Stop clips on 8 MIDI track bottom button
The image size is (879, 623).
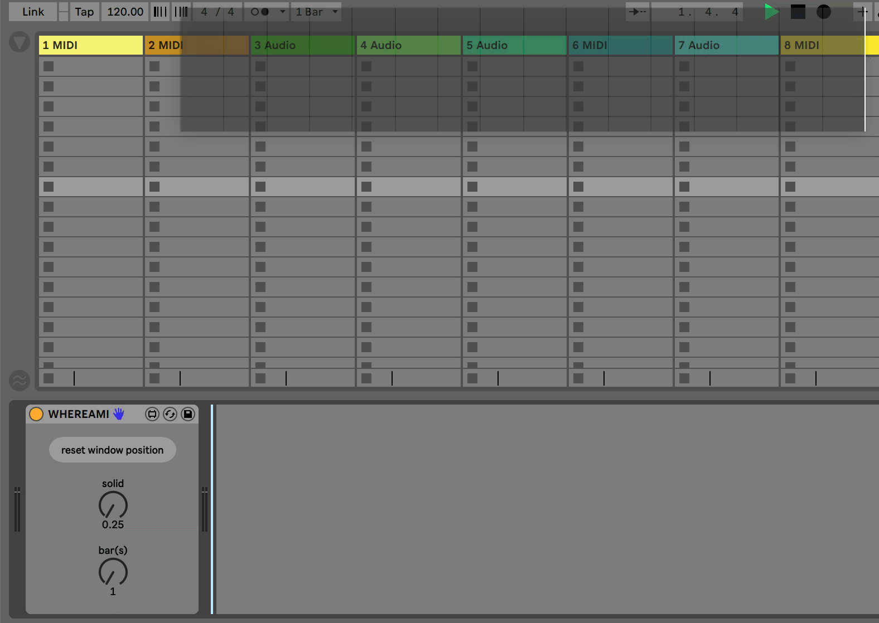tap(790, 378)
